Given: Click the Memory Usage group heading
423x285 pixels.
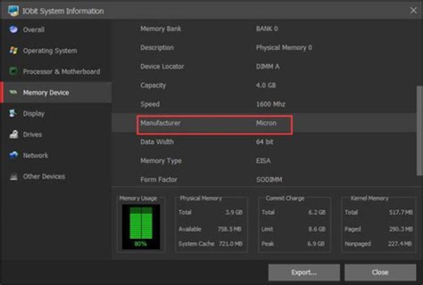Looking at the screenshot, I should click(138, 198).
